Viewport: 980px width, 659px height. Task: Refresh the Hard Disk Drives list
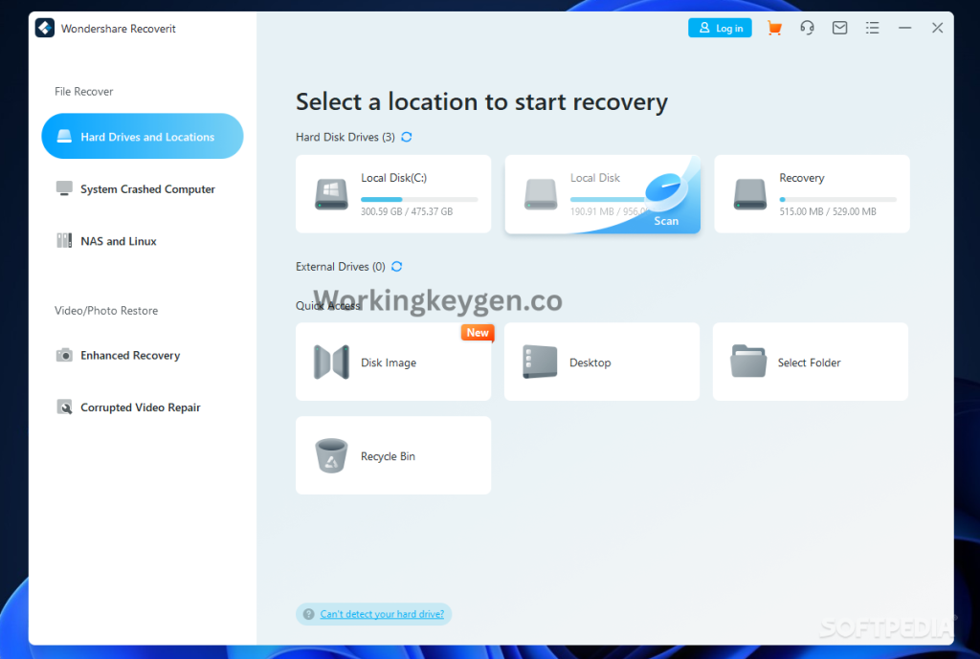tap(406, 137)
